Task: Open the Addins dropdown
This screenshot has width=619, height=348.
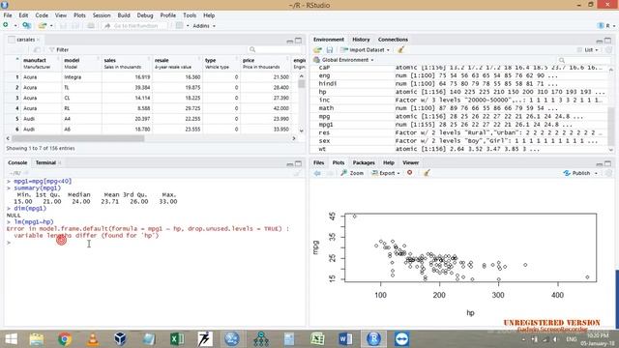Action: tap(204, 26)
